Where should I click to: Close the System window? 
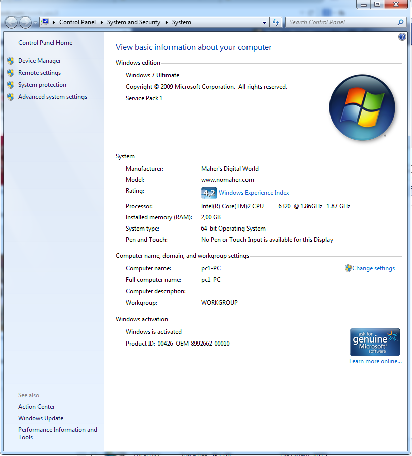[x=396, y=5]
